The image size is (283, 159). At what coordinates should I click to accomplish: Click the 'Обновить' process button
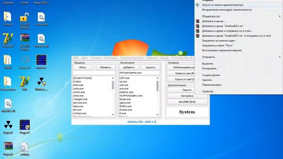coord(105,68)
